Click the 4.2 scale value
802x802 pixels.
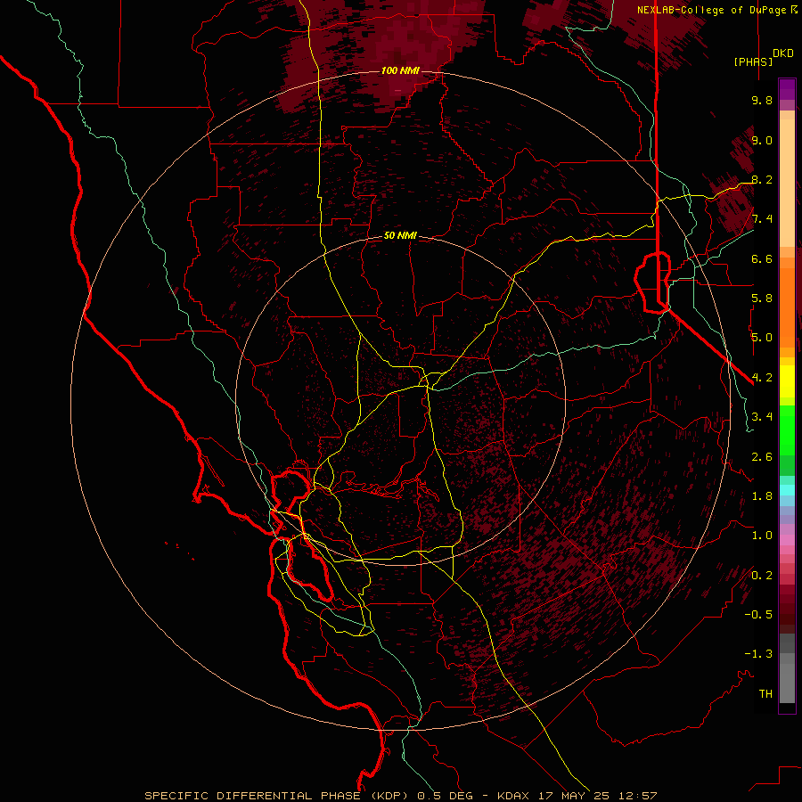(x=762, y=378)
